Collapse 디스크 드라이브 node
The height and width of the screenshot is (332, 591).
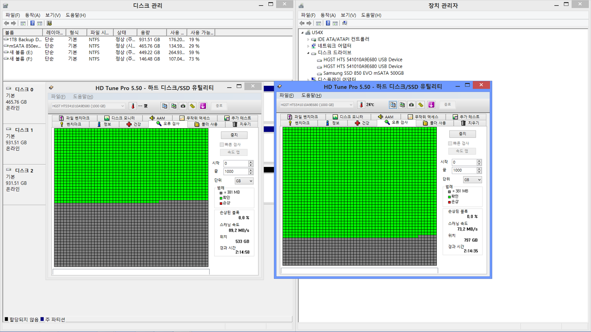[308, 53]
